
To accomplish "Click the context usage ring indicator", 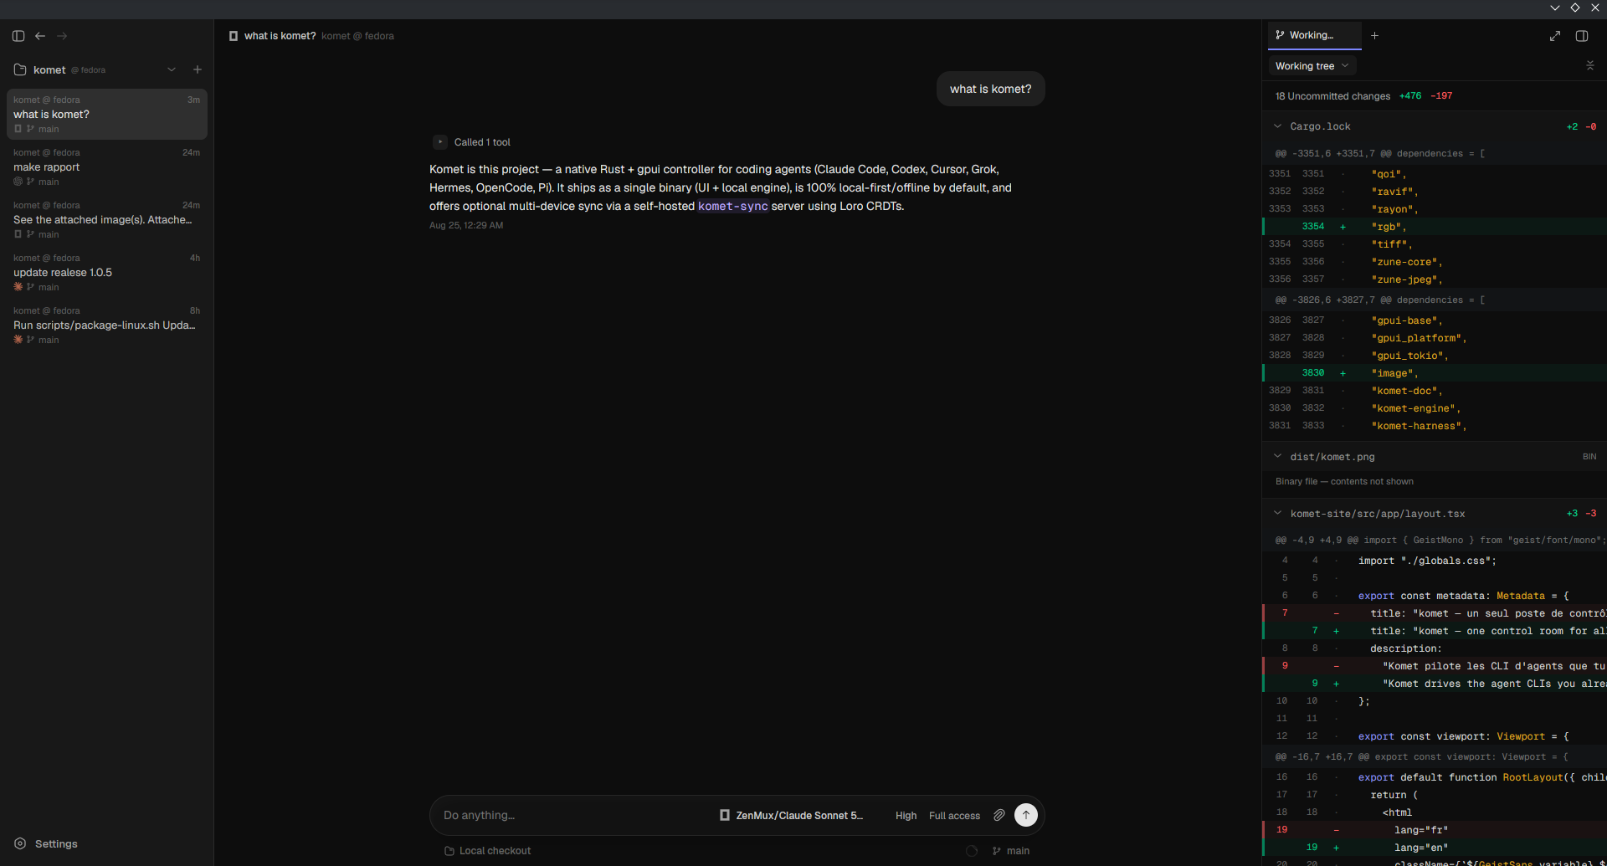I will point(972,851).
